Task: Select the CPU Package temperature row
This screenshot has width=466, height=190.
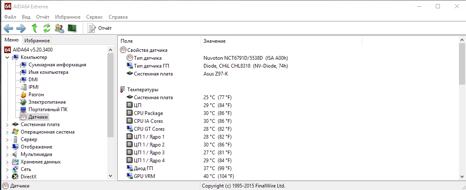Action: pos(148,113)
